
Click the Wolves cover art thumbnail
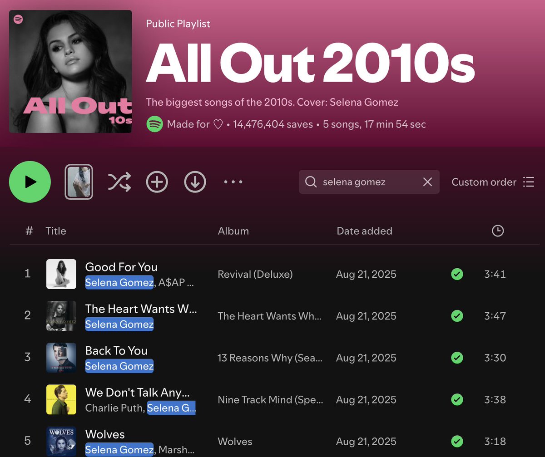click(x=61, y=442)
